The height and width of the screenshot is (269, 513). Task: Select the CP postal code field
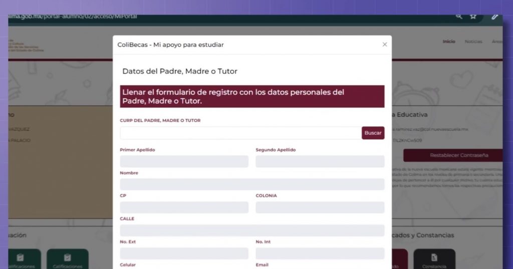click(x=184, y=207)
